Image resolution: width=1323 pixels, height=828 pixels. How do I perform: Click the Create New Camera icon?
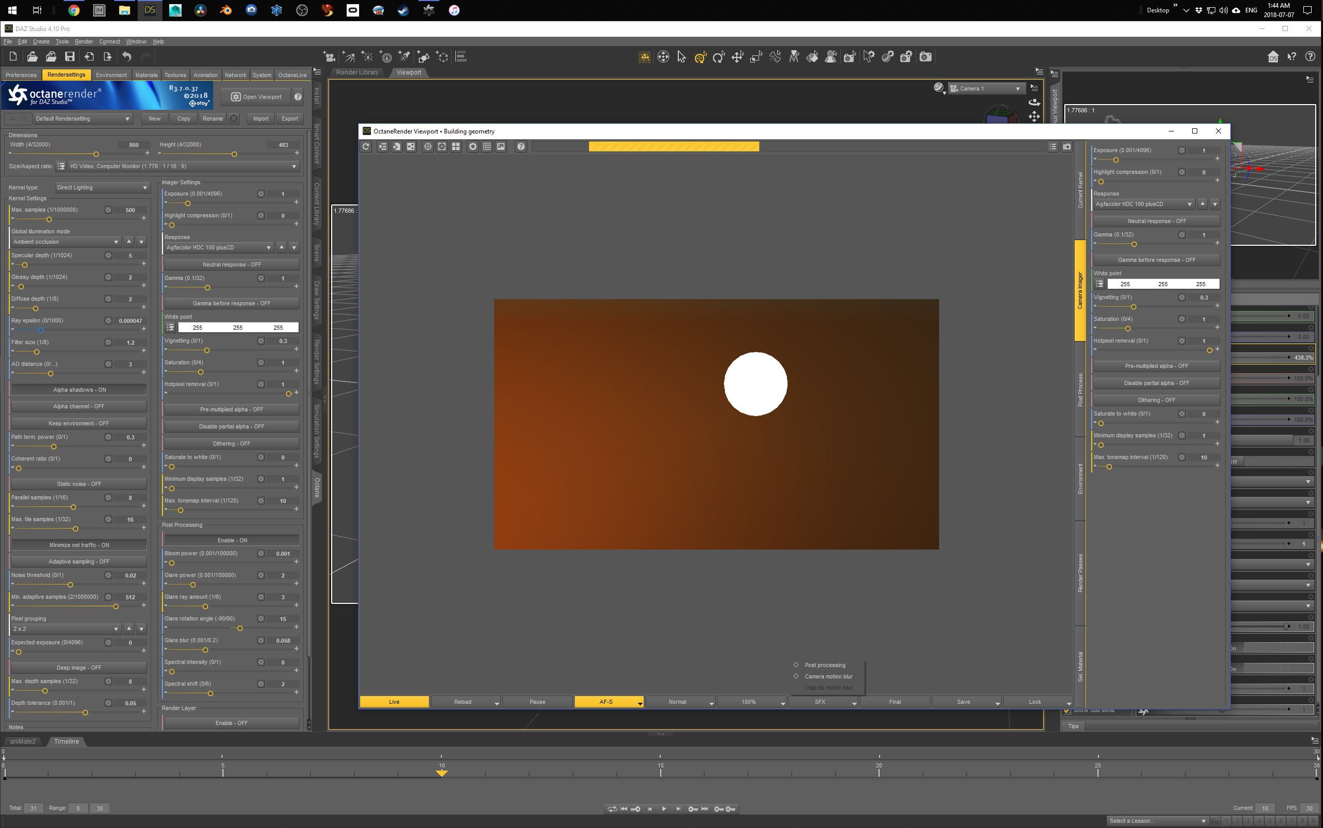pos(329,56)
